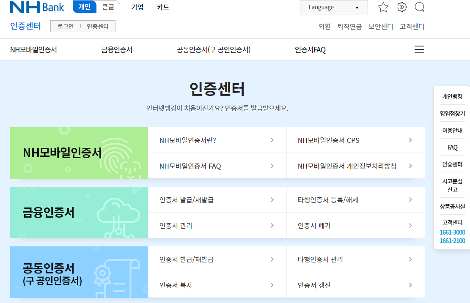Click arrow next to NH모바일인증서란?
This screenshot has width=470, height=303.
point(272,140)
